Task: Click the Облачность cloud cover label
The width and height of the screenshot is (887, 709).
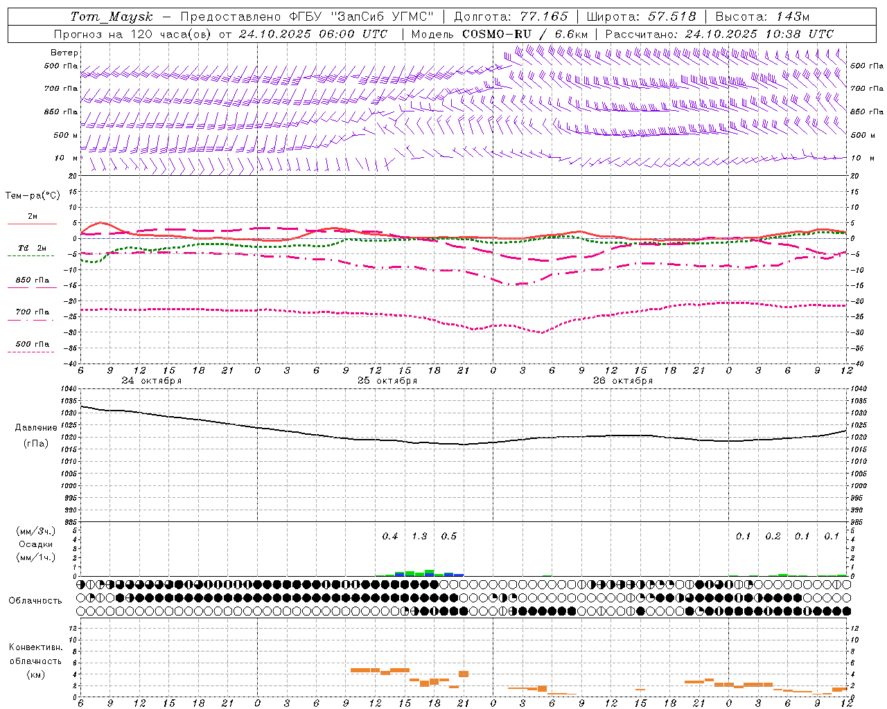Action: click(x=35, y=601)
